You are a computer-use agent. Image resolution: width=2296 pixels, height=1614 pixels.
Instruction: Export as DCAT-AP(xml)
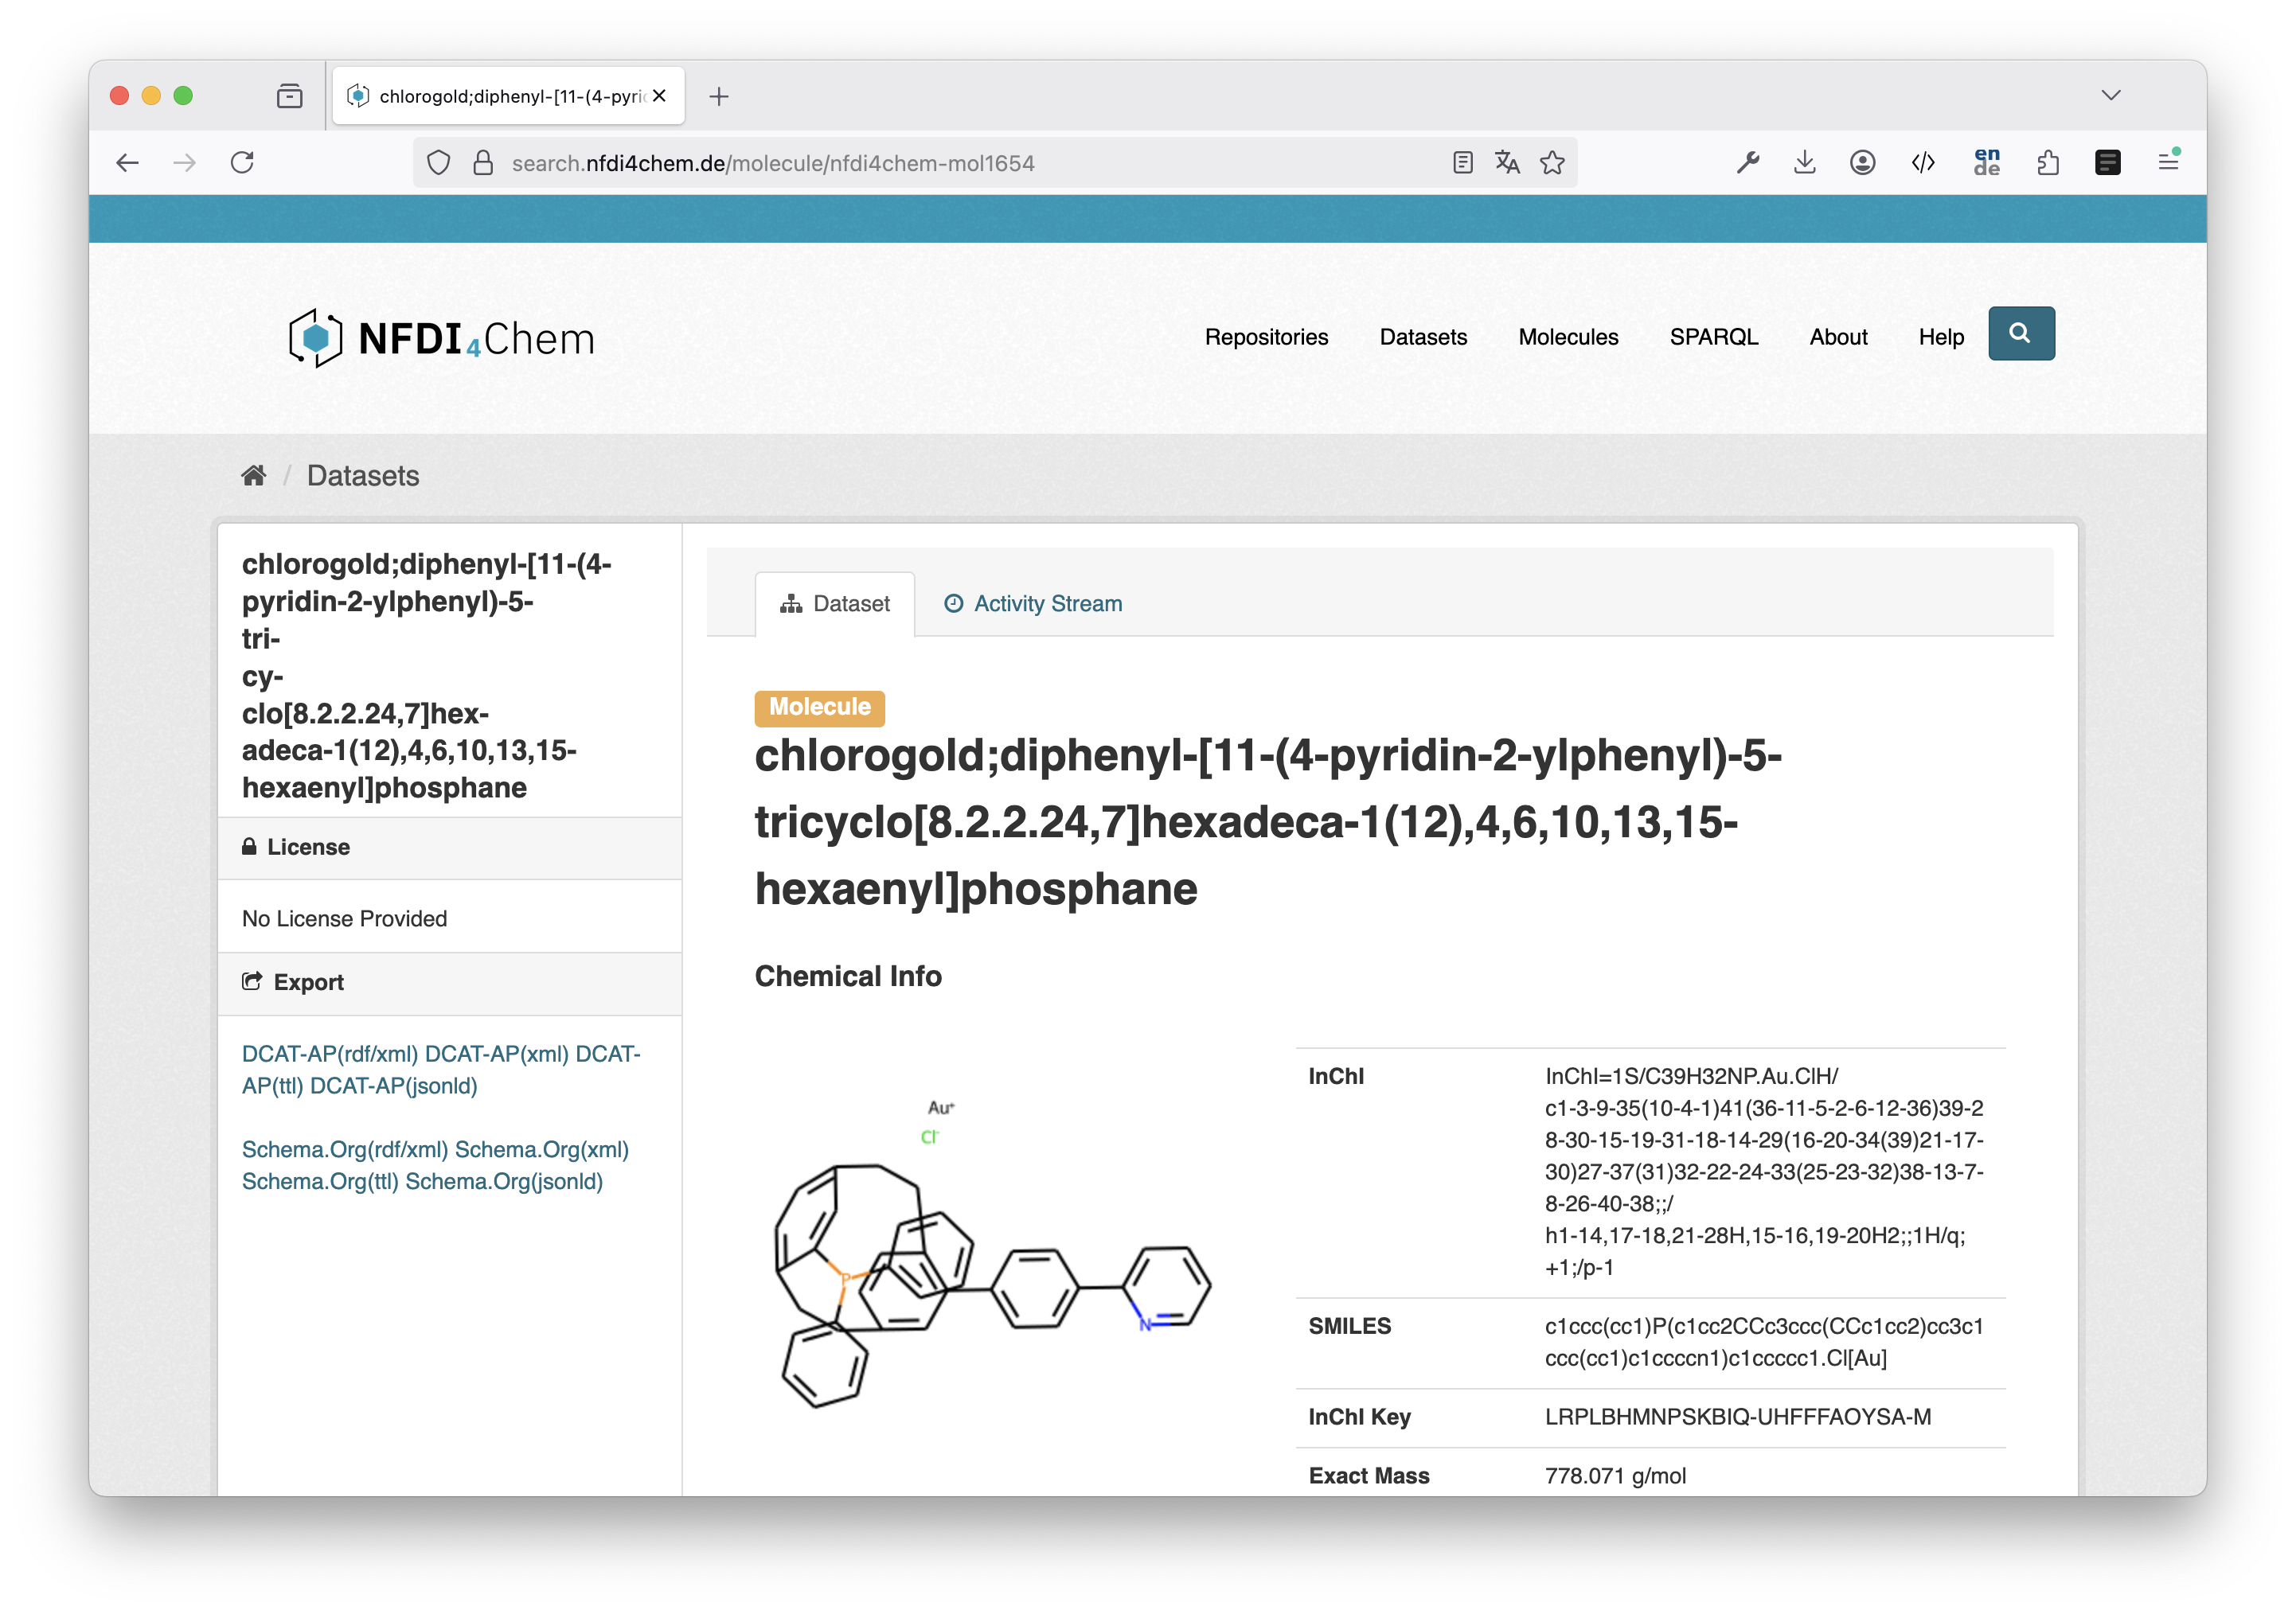[497, 1054]
